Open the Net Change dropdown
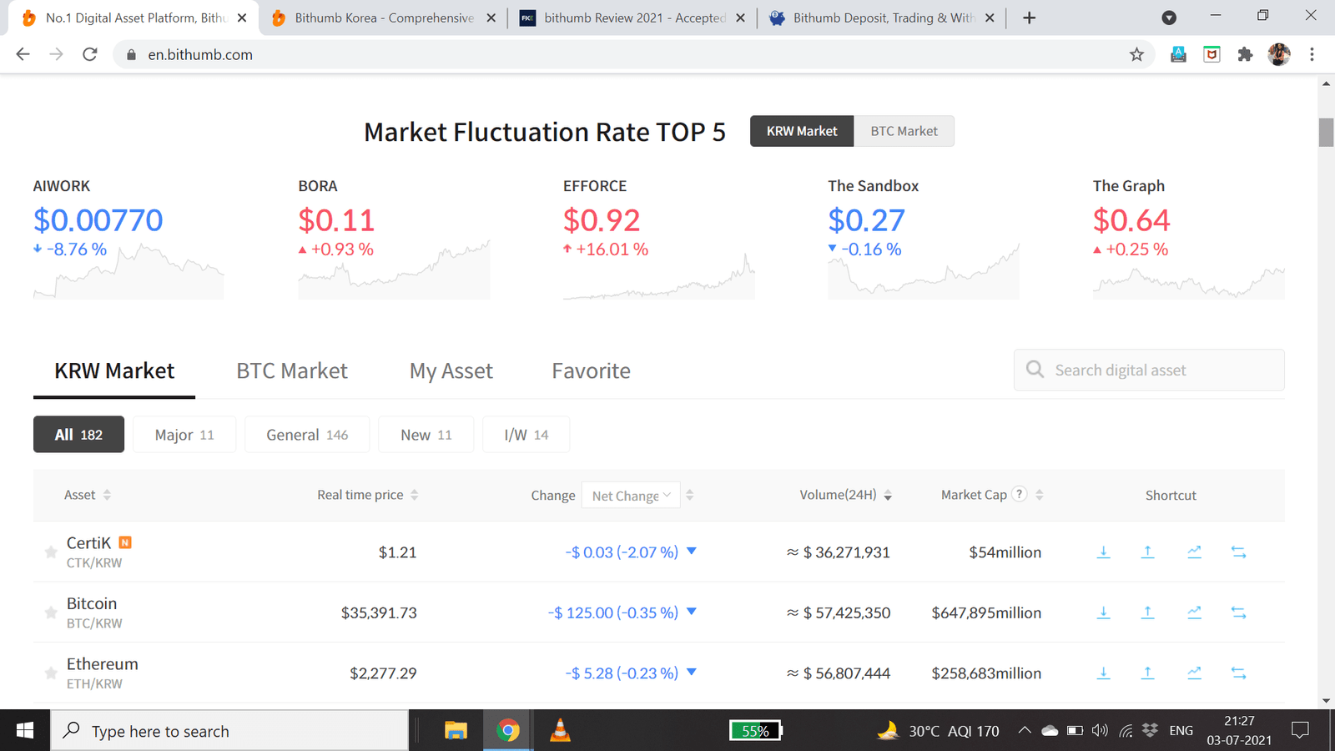Viewport: 1335px width, 751px height. tap(630, 496)
